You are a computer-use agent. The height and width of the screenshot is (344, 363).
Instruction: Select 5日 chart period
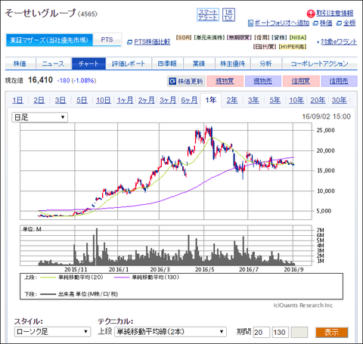tap(82, 101)
